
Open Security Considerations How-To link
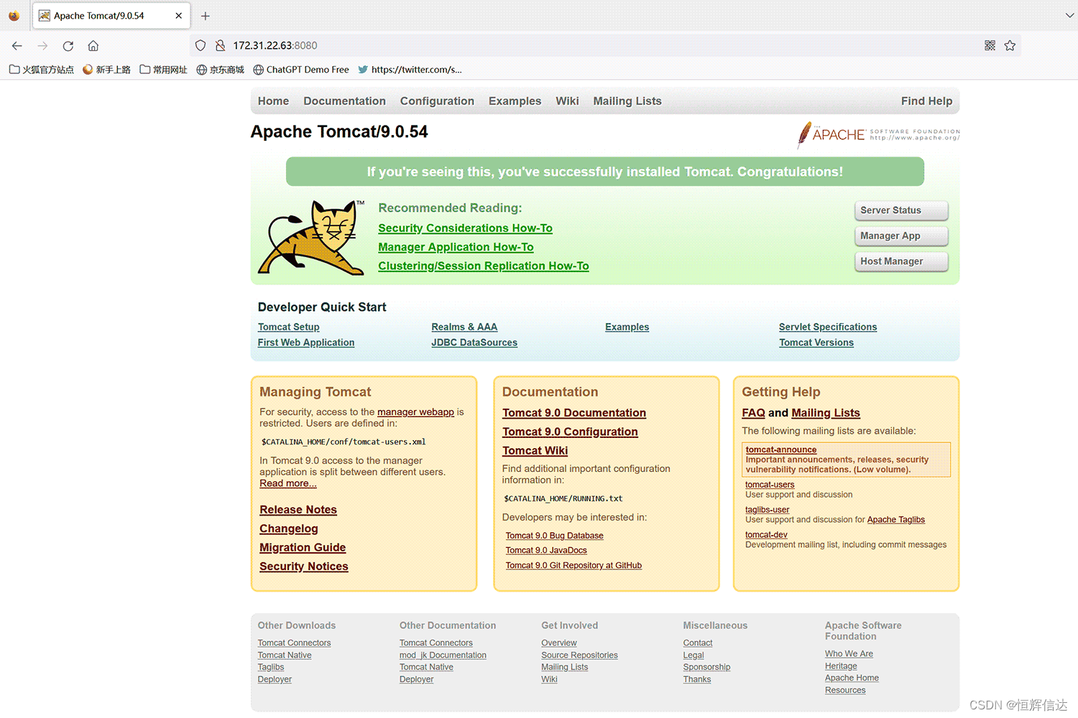pyautogui.click(x=465, y=228)
